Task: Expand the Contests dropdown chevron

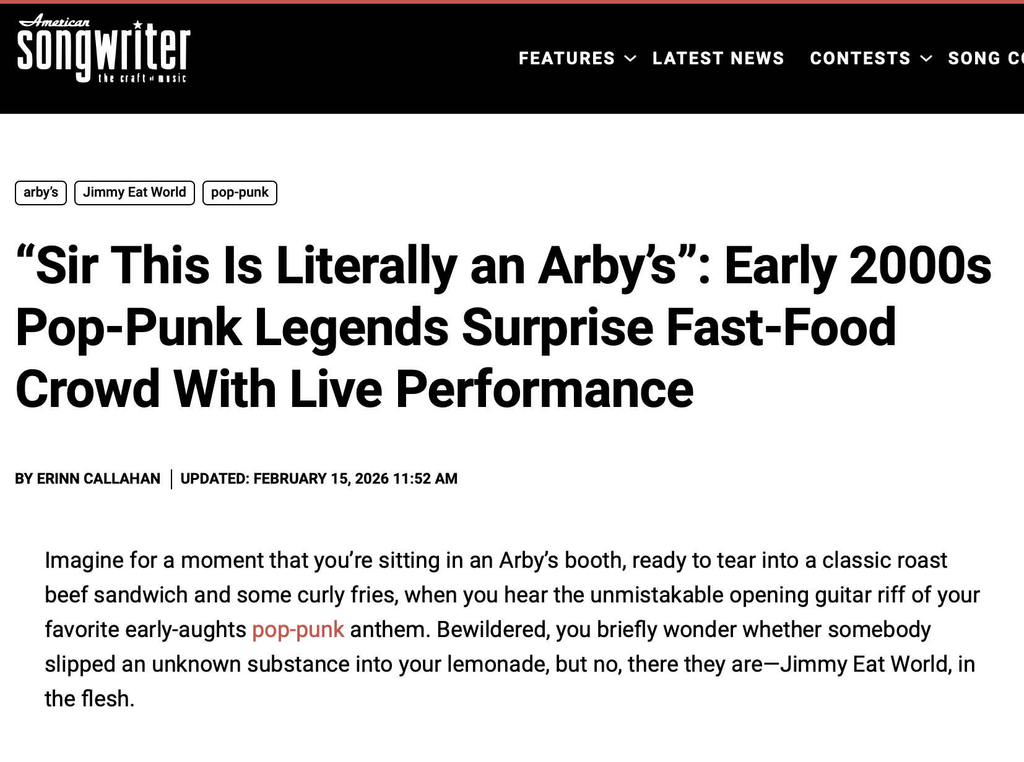Action: 926,59
